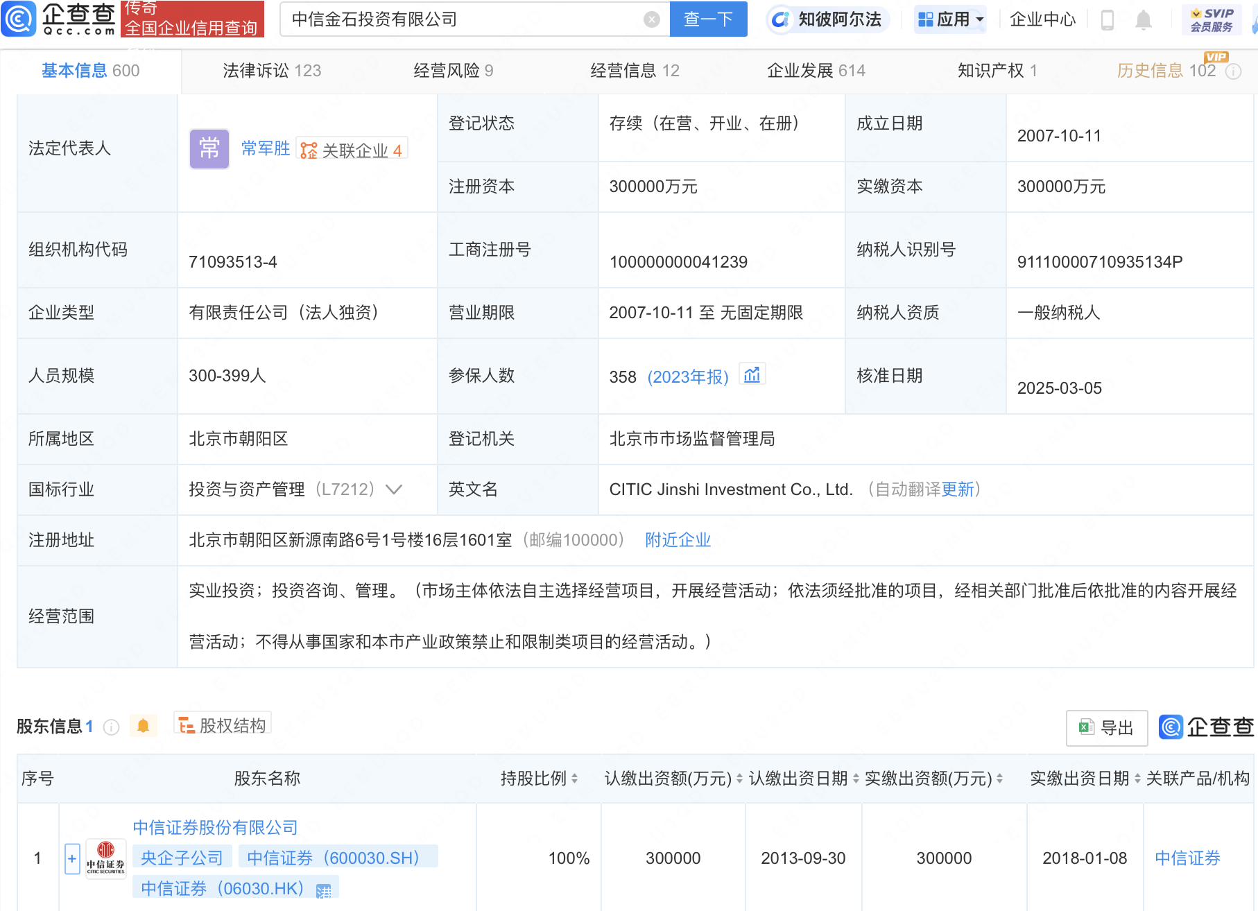Switch to the 历史信息 VIP tab
The image size is (1258, 911).
[1166, 71]
